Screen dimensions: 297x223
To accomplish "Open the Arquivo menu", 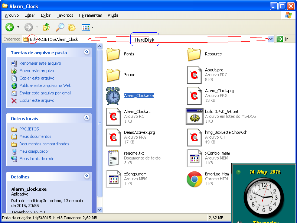I will click(x=12, y=15).
